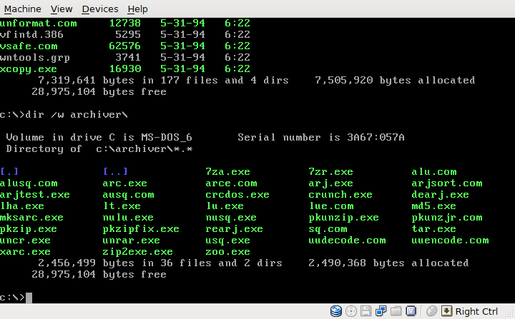Click the dearj.exe file name
This screenshot has height=319, width=515.
coord(441,195)
